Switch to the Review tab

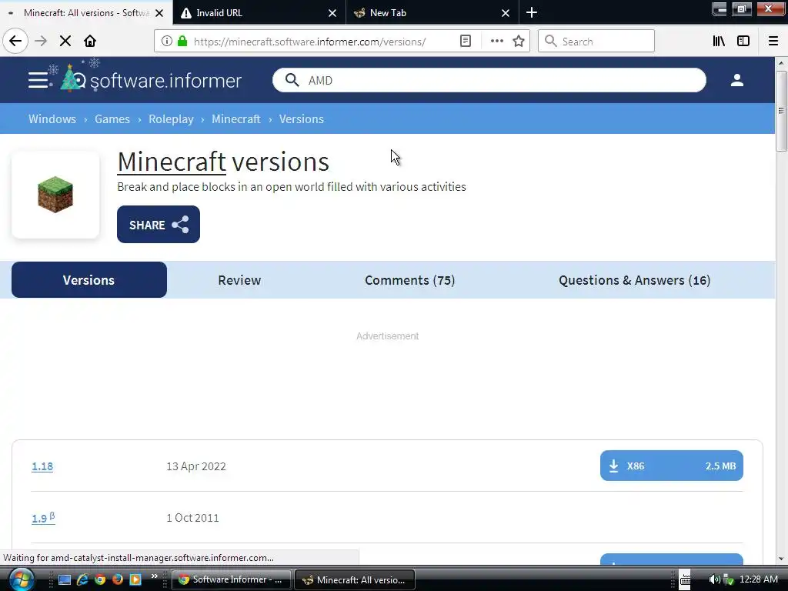pyautogui.click(x=239, y=280)
